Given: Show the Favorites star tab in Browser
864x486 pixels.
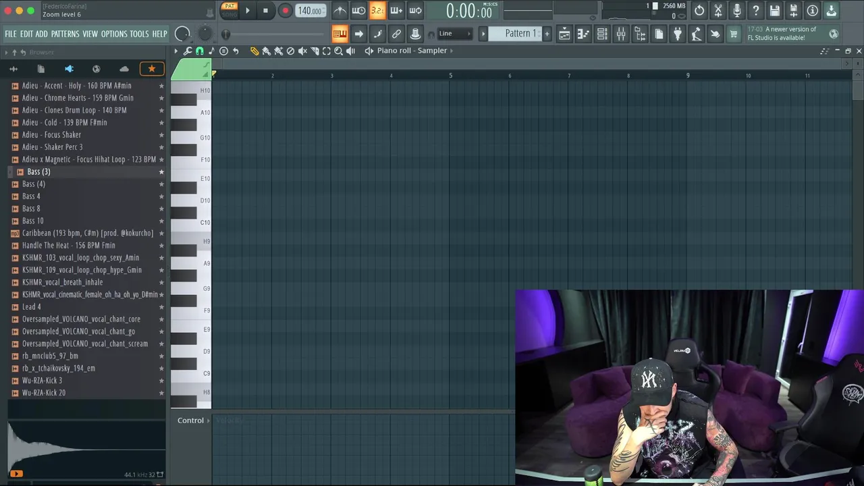Looking at the screenshot, I should point(152,69).
